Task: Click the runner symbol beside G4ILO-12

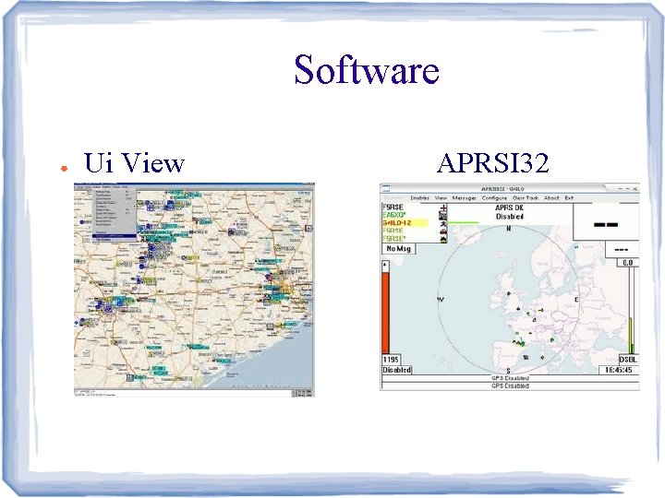Action: 443,223
